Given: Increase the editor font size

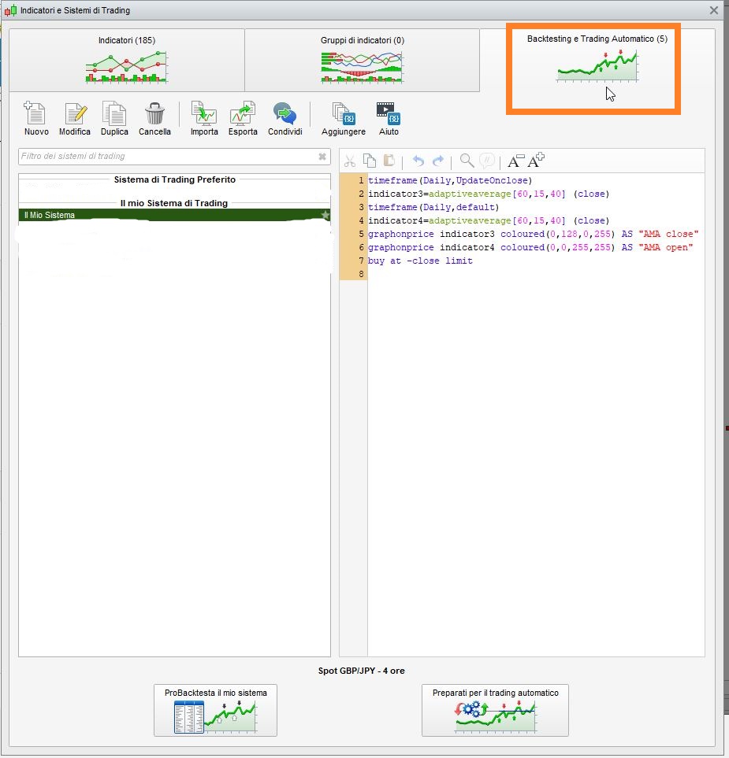Looking at the screenshot, I should [536, 161].
